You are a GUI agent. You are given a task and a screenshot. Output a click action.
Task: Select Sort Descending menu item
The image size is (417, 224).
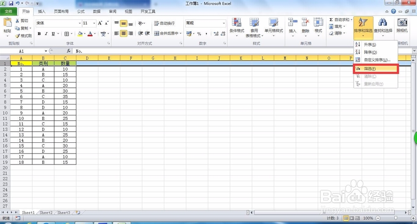pyautogui.click(x=375, y=52)
